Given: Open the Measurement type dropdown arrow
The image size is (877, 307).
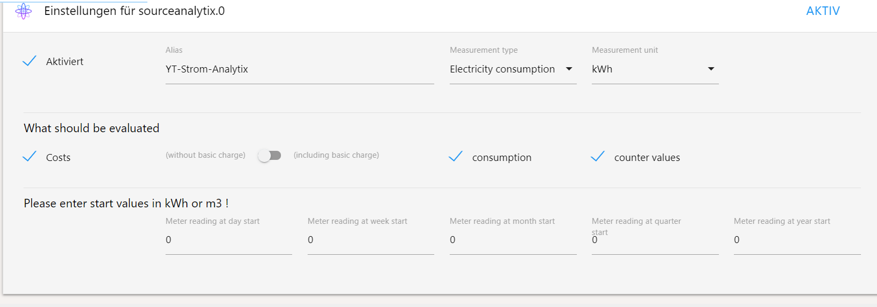Looking at the screenshot, I should point(569,69).
